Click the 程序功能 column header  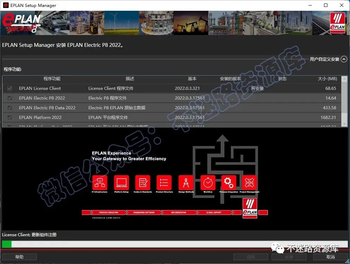click(x=52, y=79)
